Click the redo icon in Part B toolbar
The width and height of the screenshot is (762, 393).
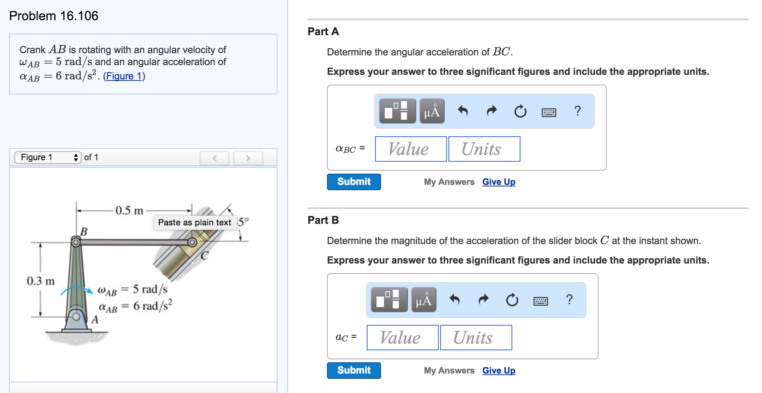click(483, 300)
